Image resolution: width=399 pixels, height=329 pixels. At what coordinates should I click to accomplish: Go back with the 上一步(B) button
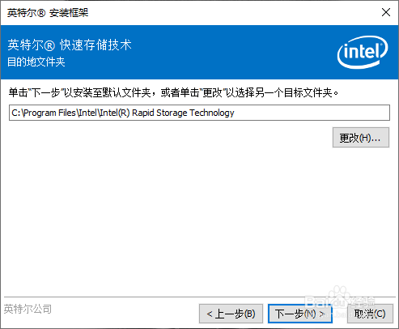pos(231,314)
